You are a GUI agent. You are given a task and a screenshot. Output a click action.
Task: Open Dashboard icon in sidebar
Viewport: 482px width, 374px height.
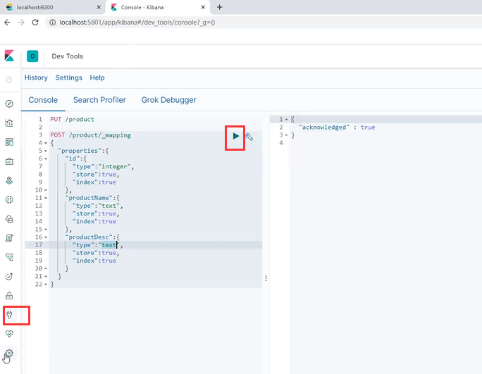(x=9, y=142)
